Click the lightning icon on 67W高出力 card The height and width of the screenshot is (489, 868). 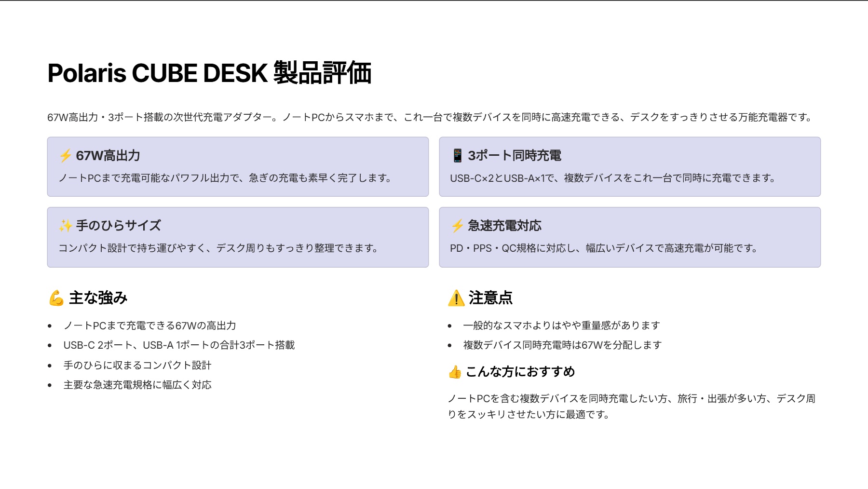(x=66, y=155)
